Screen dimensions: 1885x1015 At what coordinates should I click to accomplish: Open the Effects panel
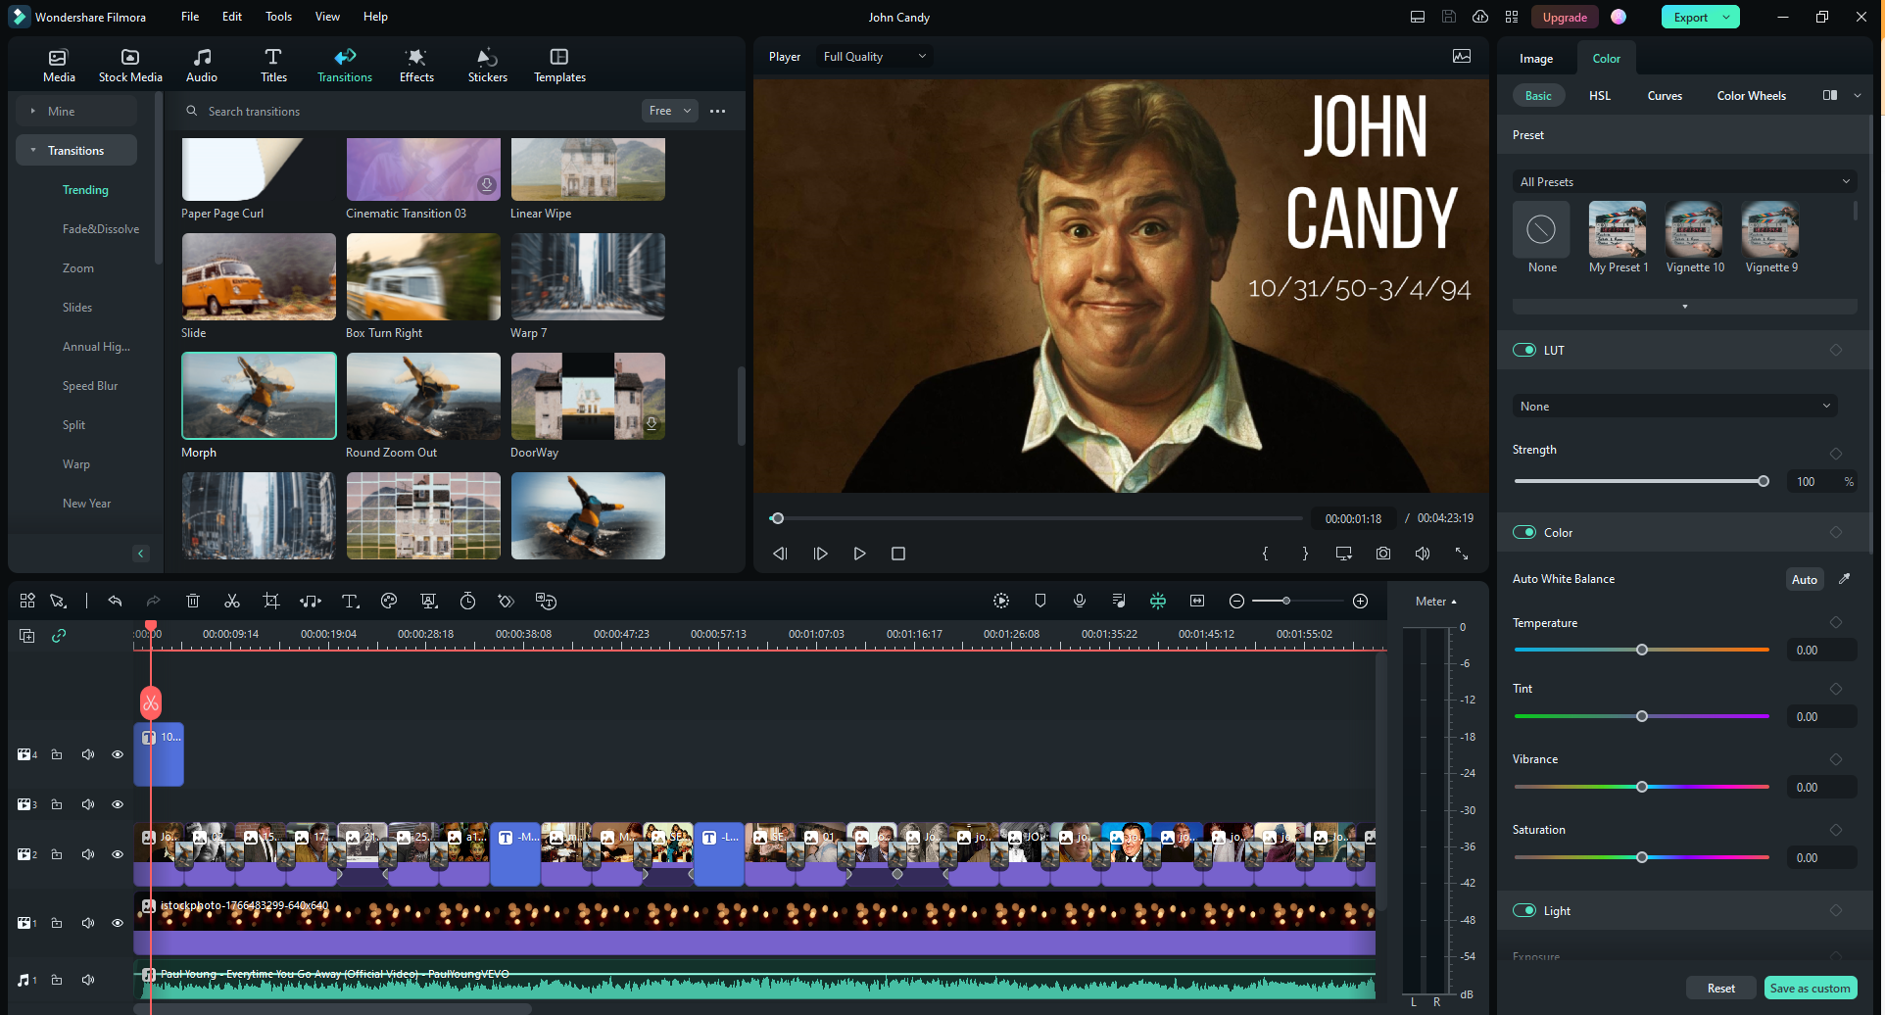[416, 66]
